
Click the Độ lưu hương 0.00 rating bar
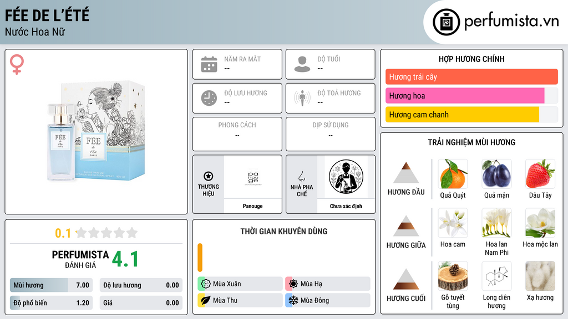point(141,285)
